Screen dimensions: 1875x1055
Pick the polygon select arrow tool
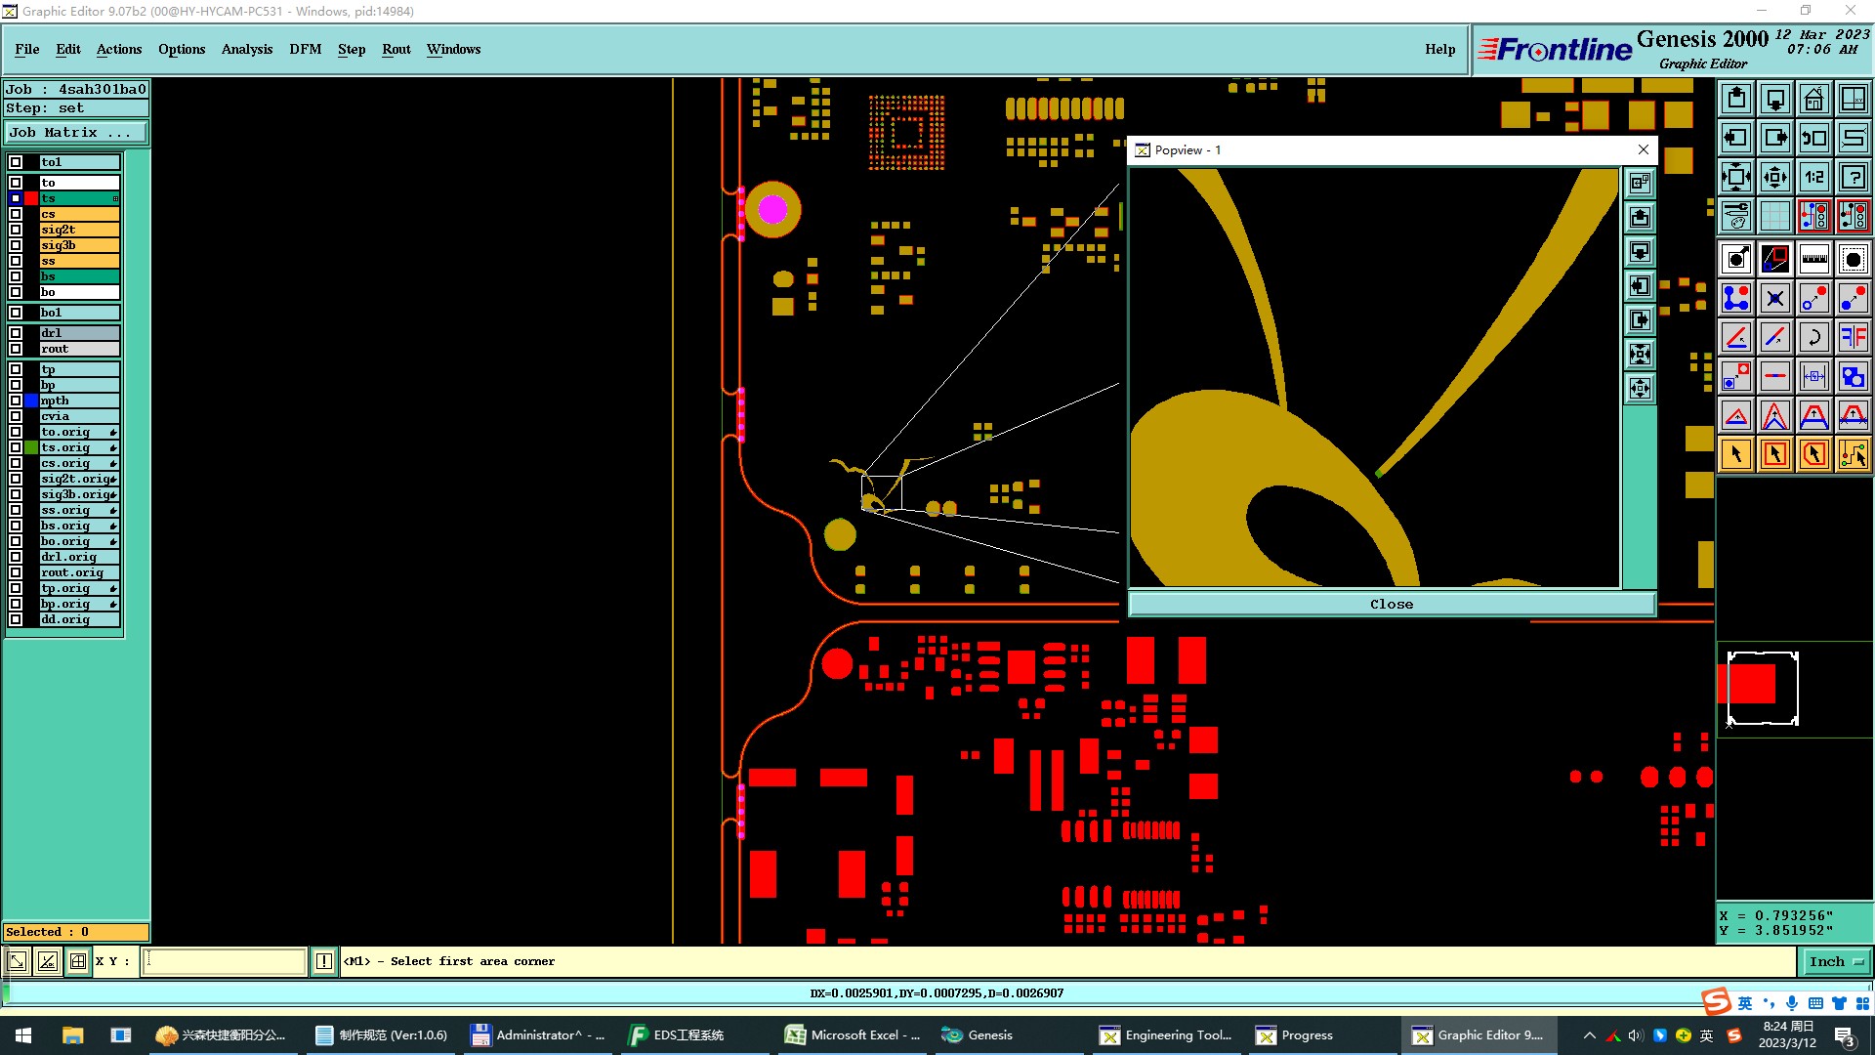pos(1813,454)
